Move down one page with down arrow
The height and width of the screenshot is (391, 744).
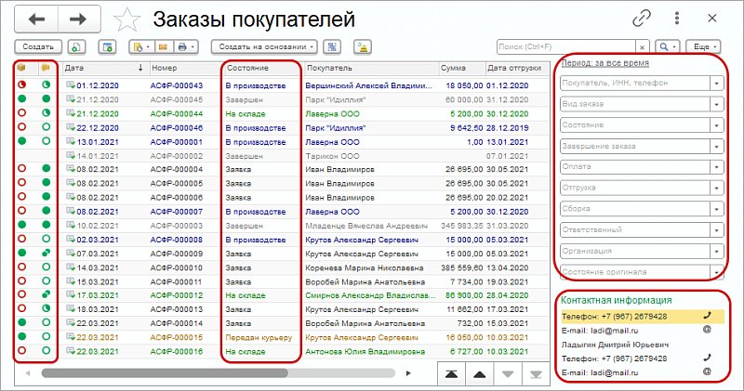[508, 374]
